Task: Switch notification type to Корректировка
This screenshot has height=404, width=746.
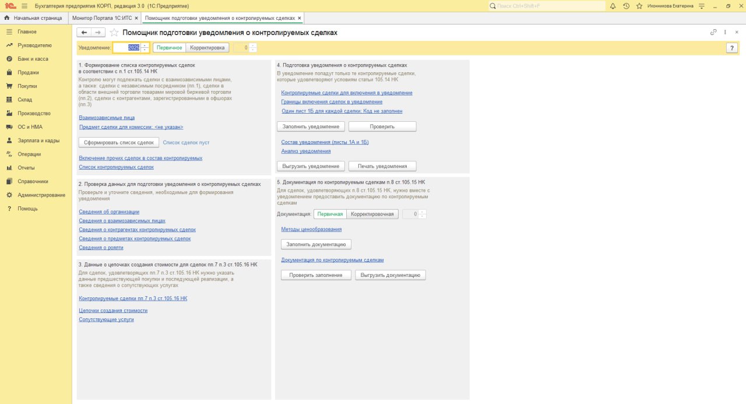Action: click(x=207, y=47)
